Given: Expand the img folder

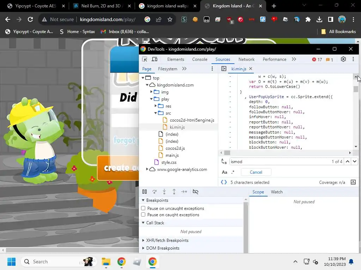Looking at the screenshot, I should [151, 92].
